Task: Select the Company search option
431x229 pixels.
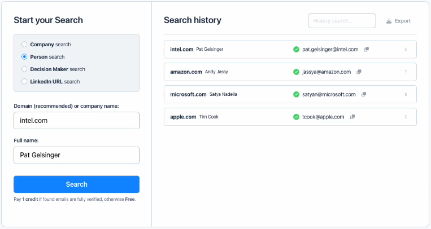Action: coord(24,45)
